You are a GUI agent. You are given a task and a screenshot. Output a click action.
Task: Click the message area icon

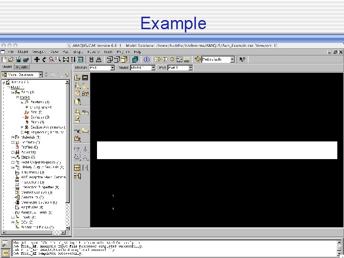[5, 244]
